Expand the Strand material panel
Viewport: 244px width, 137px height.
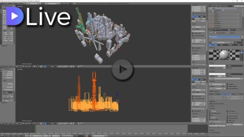coord(209,106)
